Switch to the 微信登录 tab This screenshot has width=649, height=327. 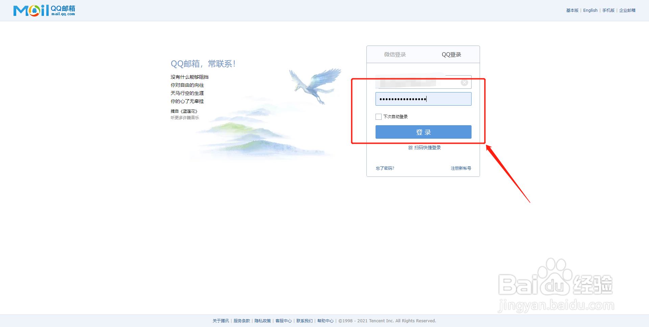pos(395,55)
